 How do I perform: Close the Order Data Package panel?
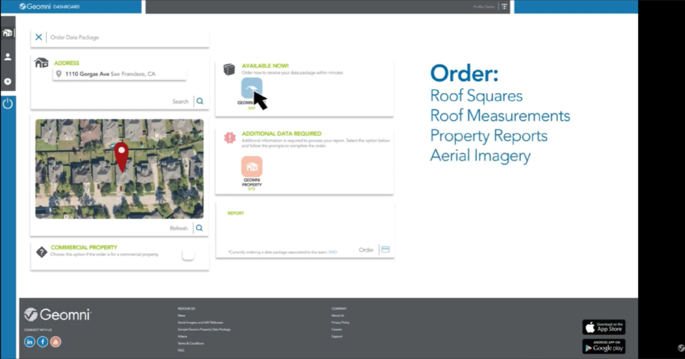tap(38, 37)
